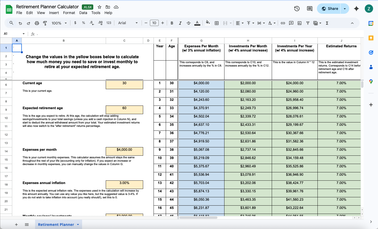Click the Current age value cell

coord(124,84)
